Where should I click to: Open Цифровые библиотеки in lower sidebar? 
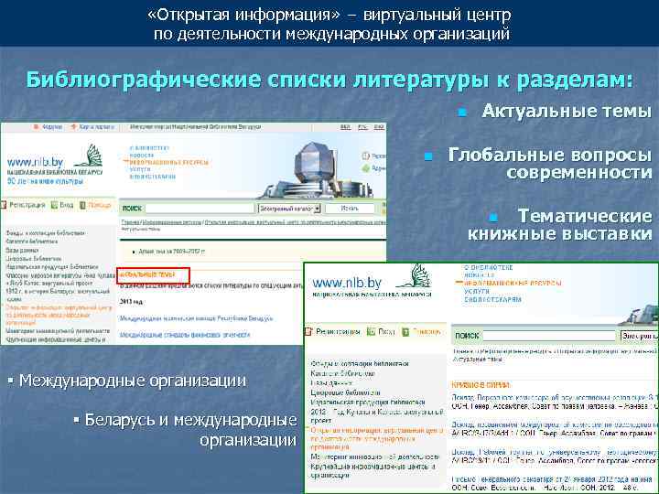click(x=345, y=392)
